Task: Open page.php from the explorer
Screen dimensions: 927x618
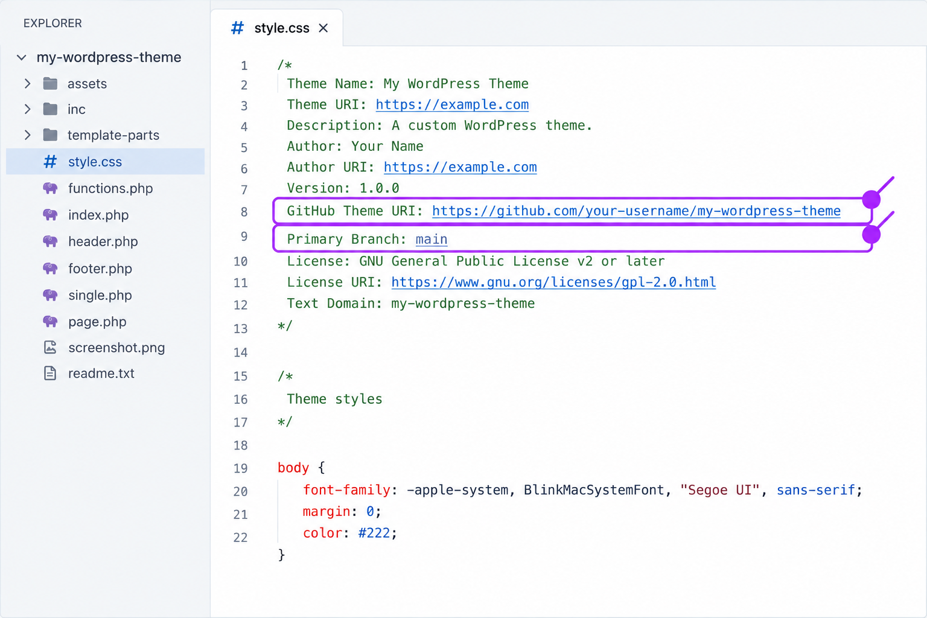Action: coord(97,322)
